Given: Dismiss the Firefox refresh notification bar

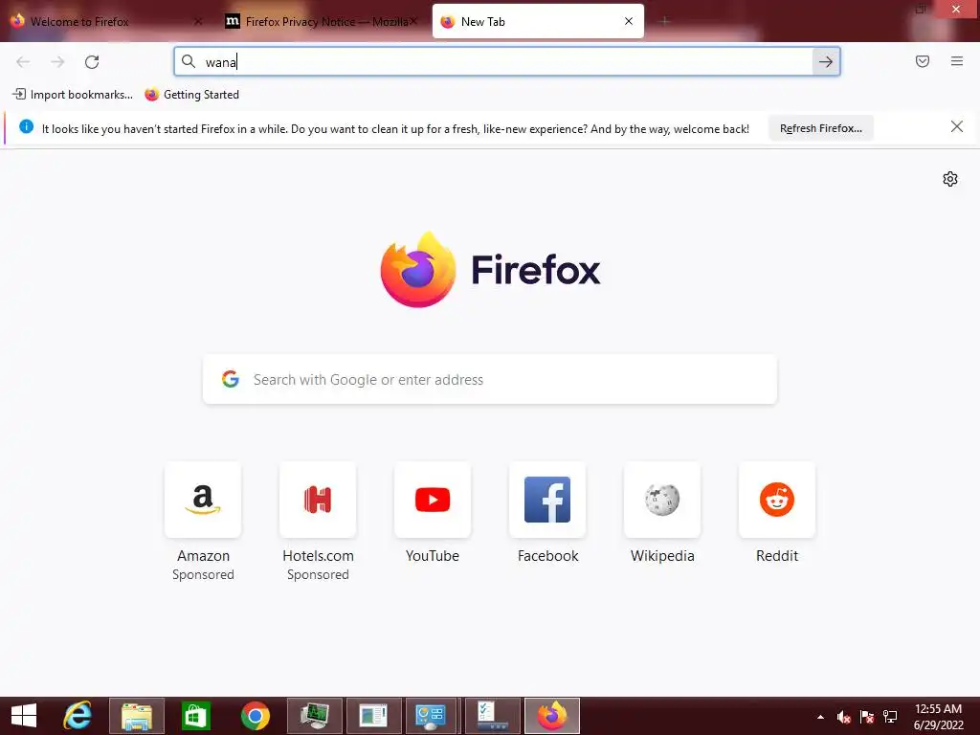Looking at the screenshot, I should click(x=956, y=127).
